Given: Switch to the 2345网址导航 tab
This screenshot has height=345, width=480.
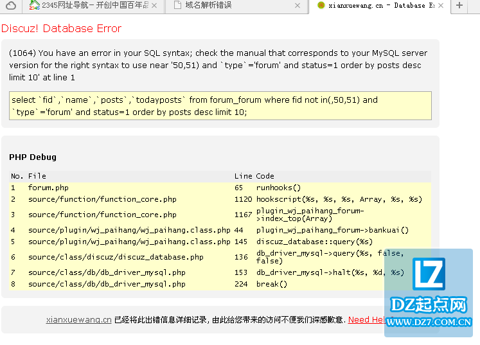Looking at the screenshot, I should tap(93, 6).
